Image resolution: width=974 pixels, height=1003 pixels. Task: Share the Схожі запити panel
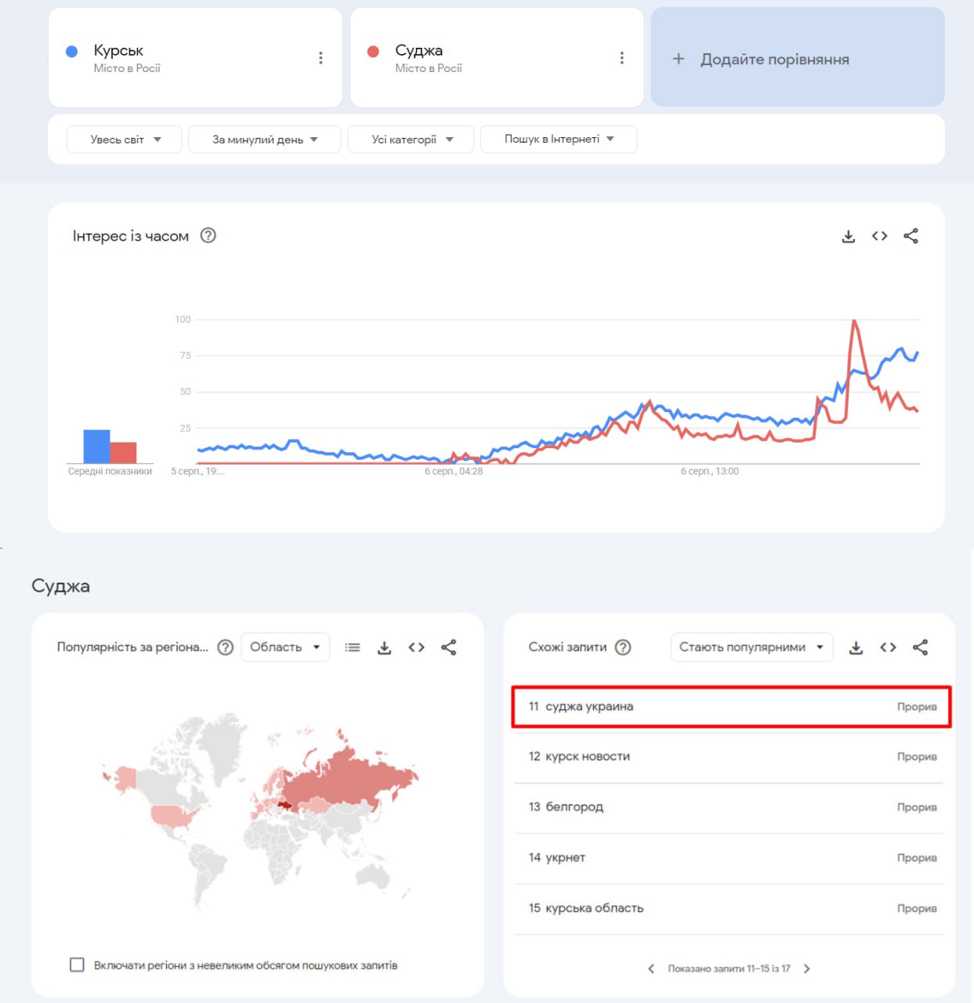(920, 647)
